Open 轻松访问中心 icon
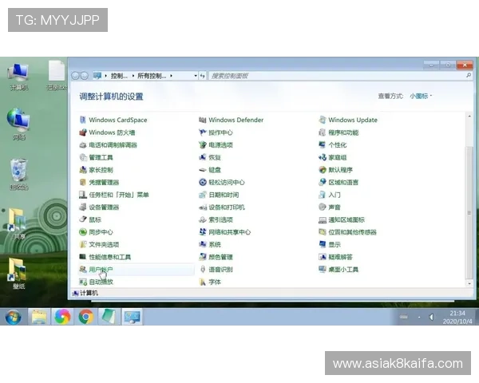Image resolution: width=479 pixels, height=383 pixels. 202,183
